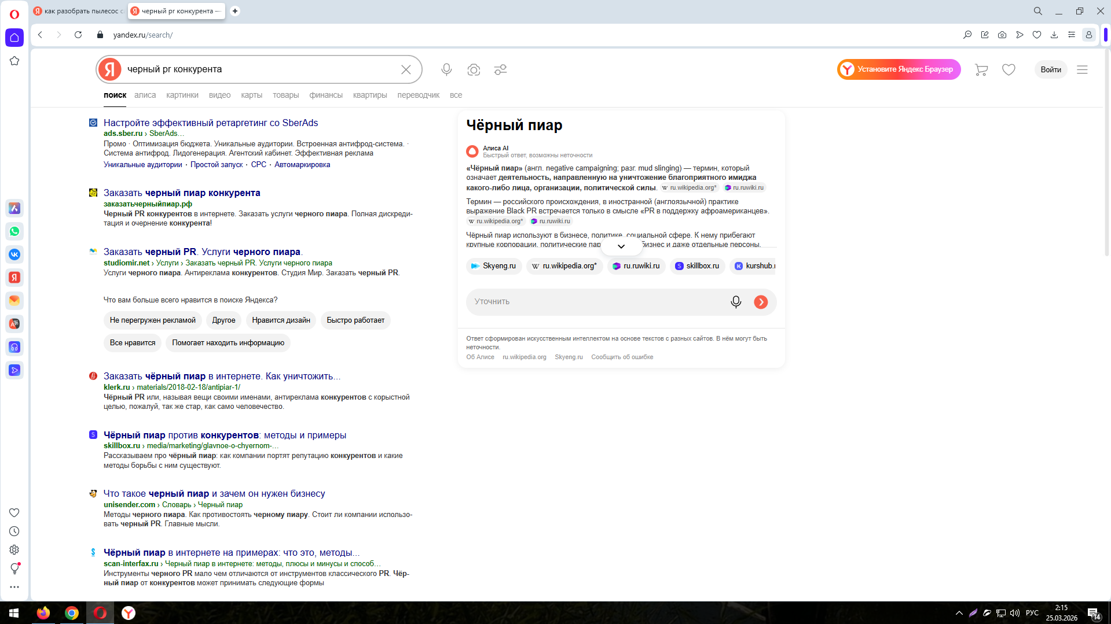Click the Уточнить input field
The image size is (1111, 624).
coord(596,302)
